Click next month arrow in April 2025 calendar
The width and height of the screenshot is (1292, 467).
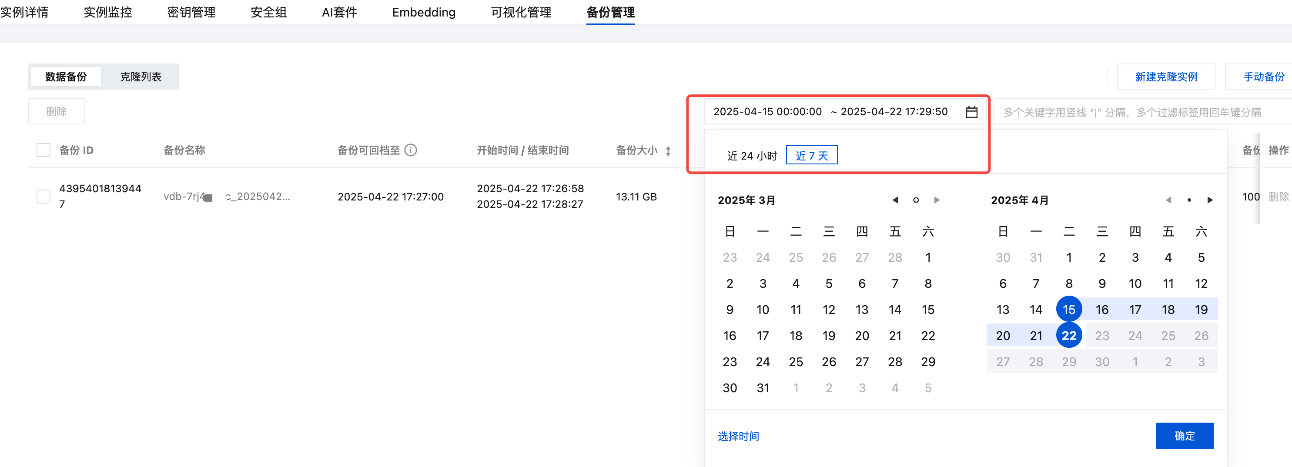(x=1209, y=200)
